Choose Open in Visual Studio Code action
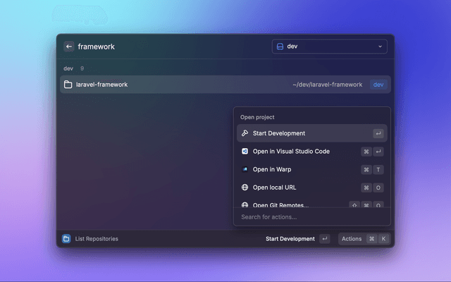The width and height of the screenshot is (451, 282). [x=311, y=152]
